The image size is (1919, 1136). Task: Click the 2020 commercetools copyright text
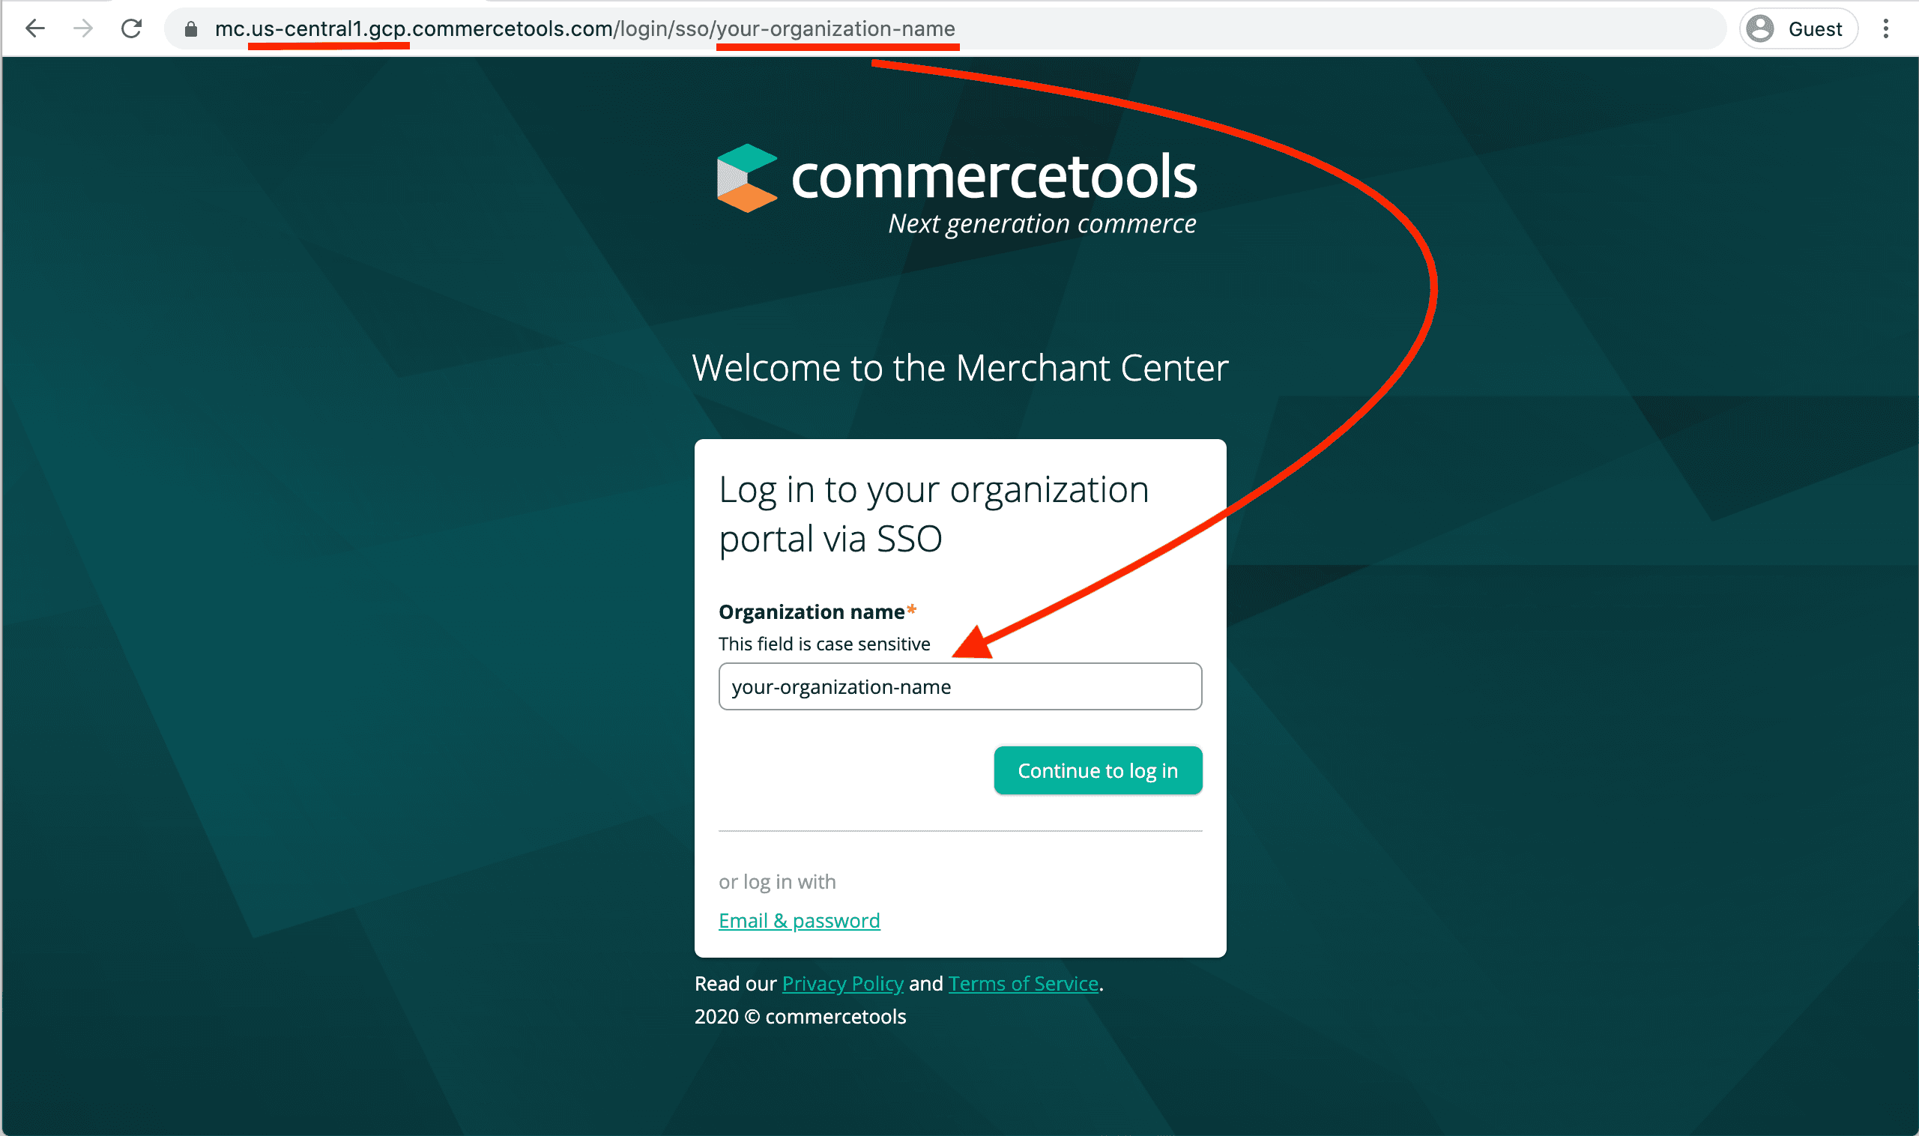pyautogui.click(x=800, y=1017)
